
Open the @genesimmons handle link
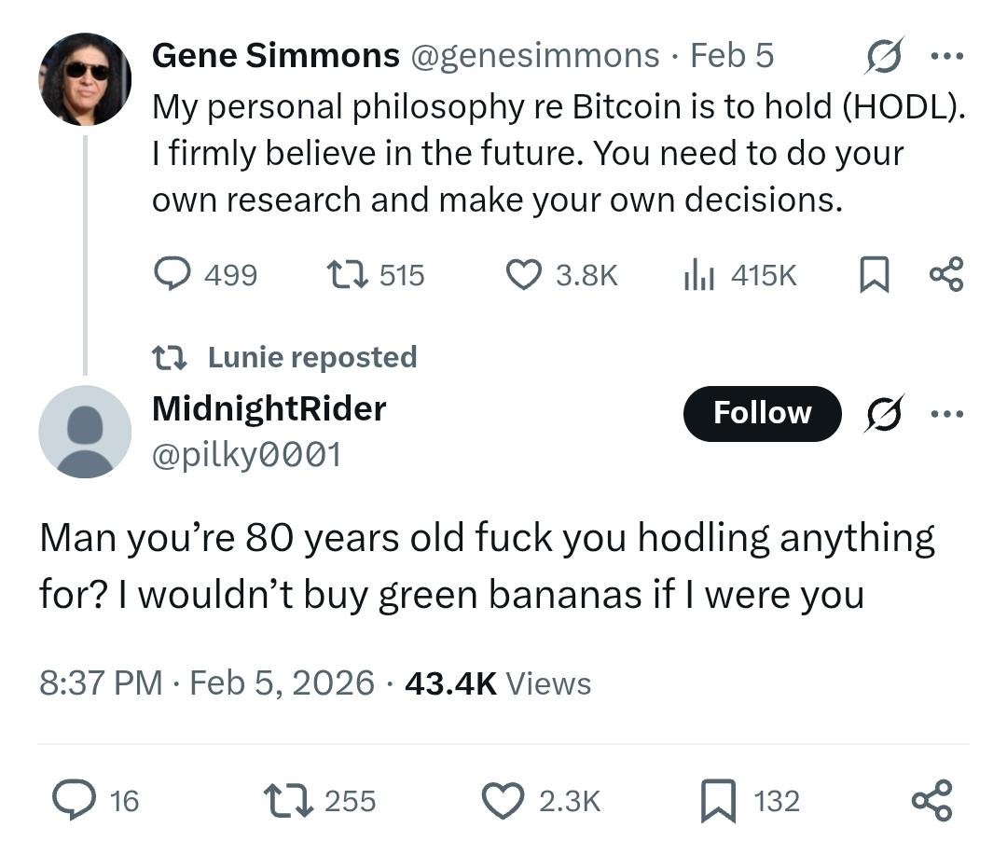[534, 56]
